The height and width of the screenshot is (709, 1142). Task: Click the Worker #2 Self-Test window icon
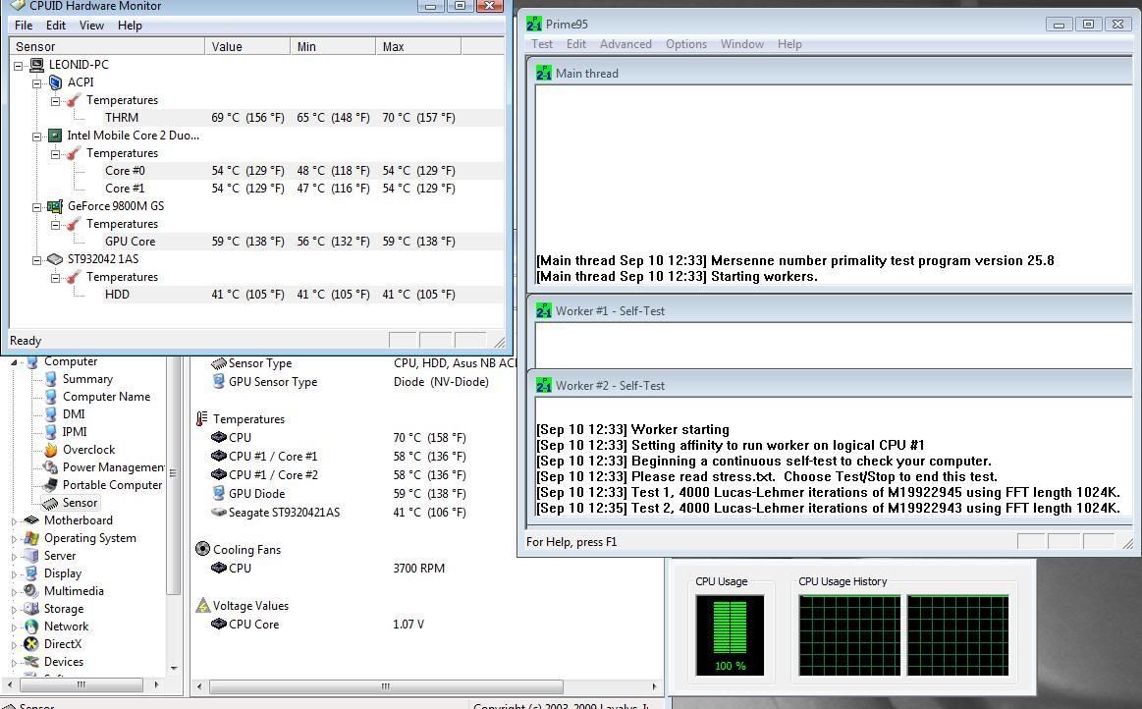pos(544,385)
